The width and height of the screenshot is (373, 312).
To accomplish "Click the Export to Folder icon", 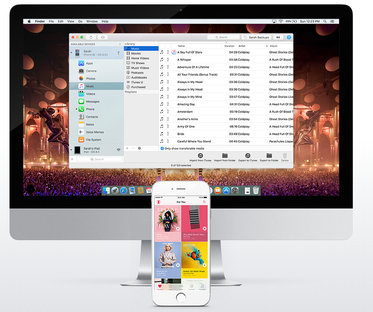I will click(269, 156).
